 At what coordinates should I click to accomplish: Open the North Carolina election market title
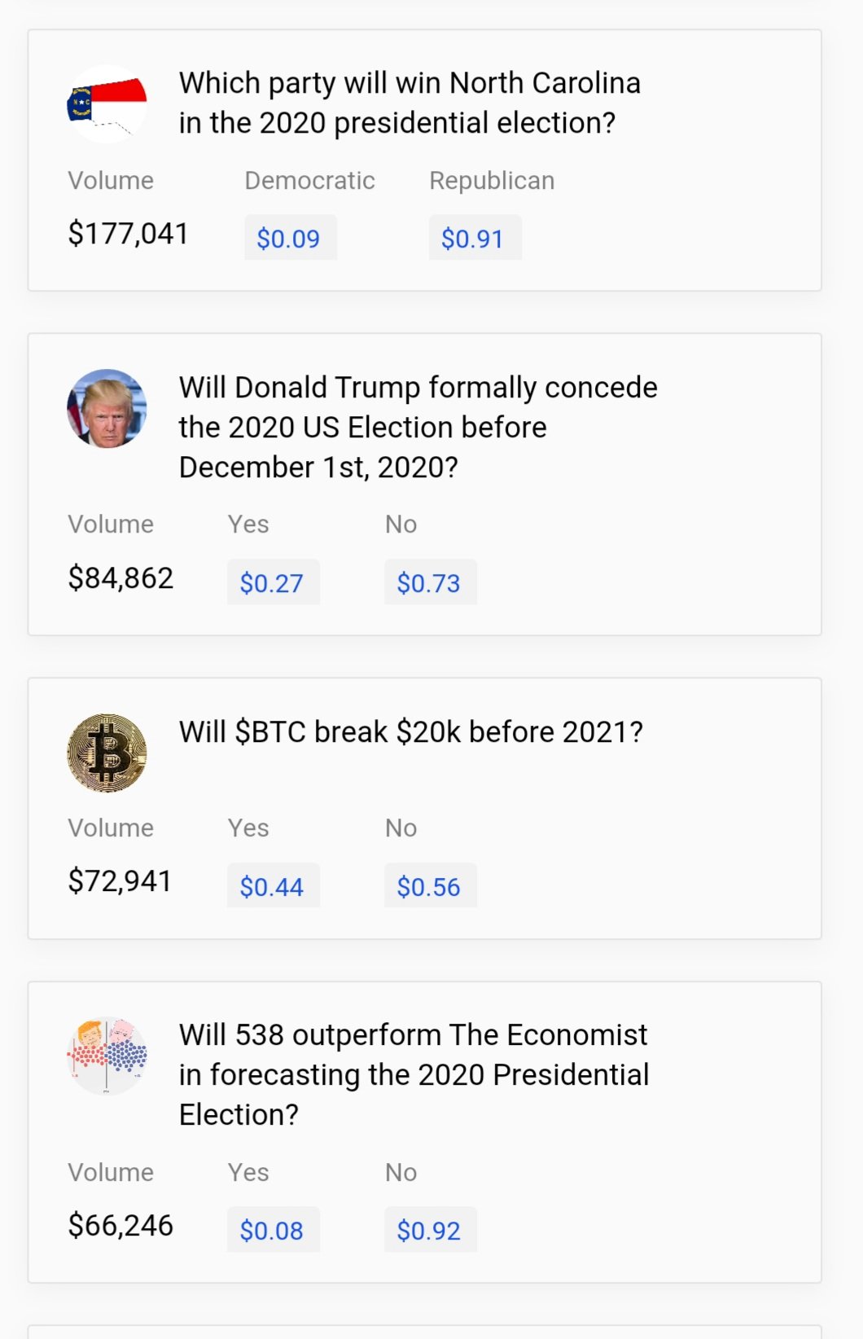(x=410, y=103)
